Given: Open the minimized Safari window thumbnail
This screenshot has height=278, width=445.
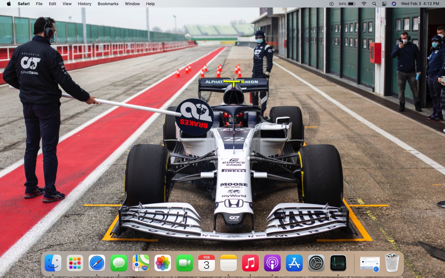Looking at the screenshot, I should click(370, 264).
